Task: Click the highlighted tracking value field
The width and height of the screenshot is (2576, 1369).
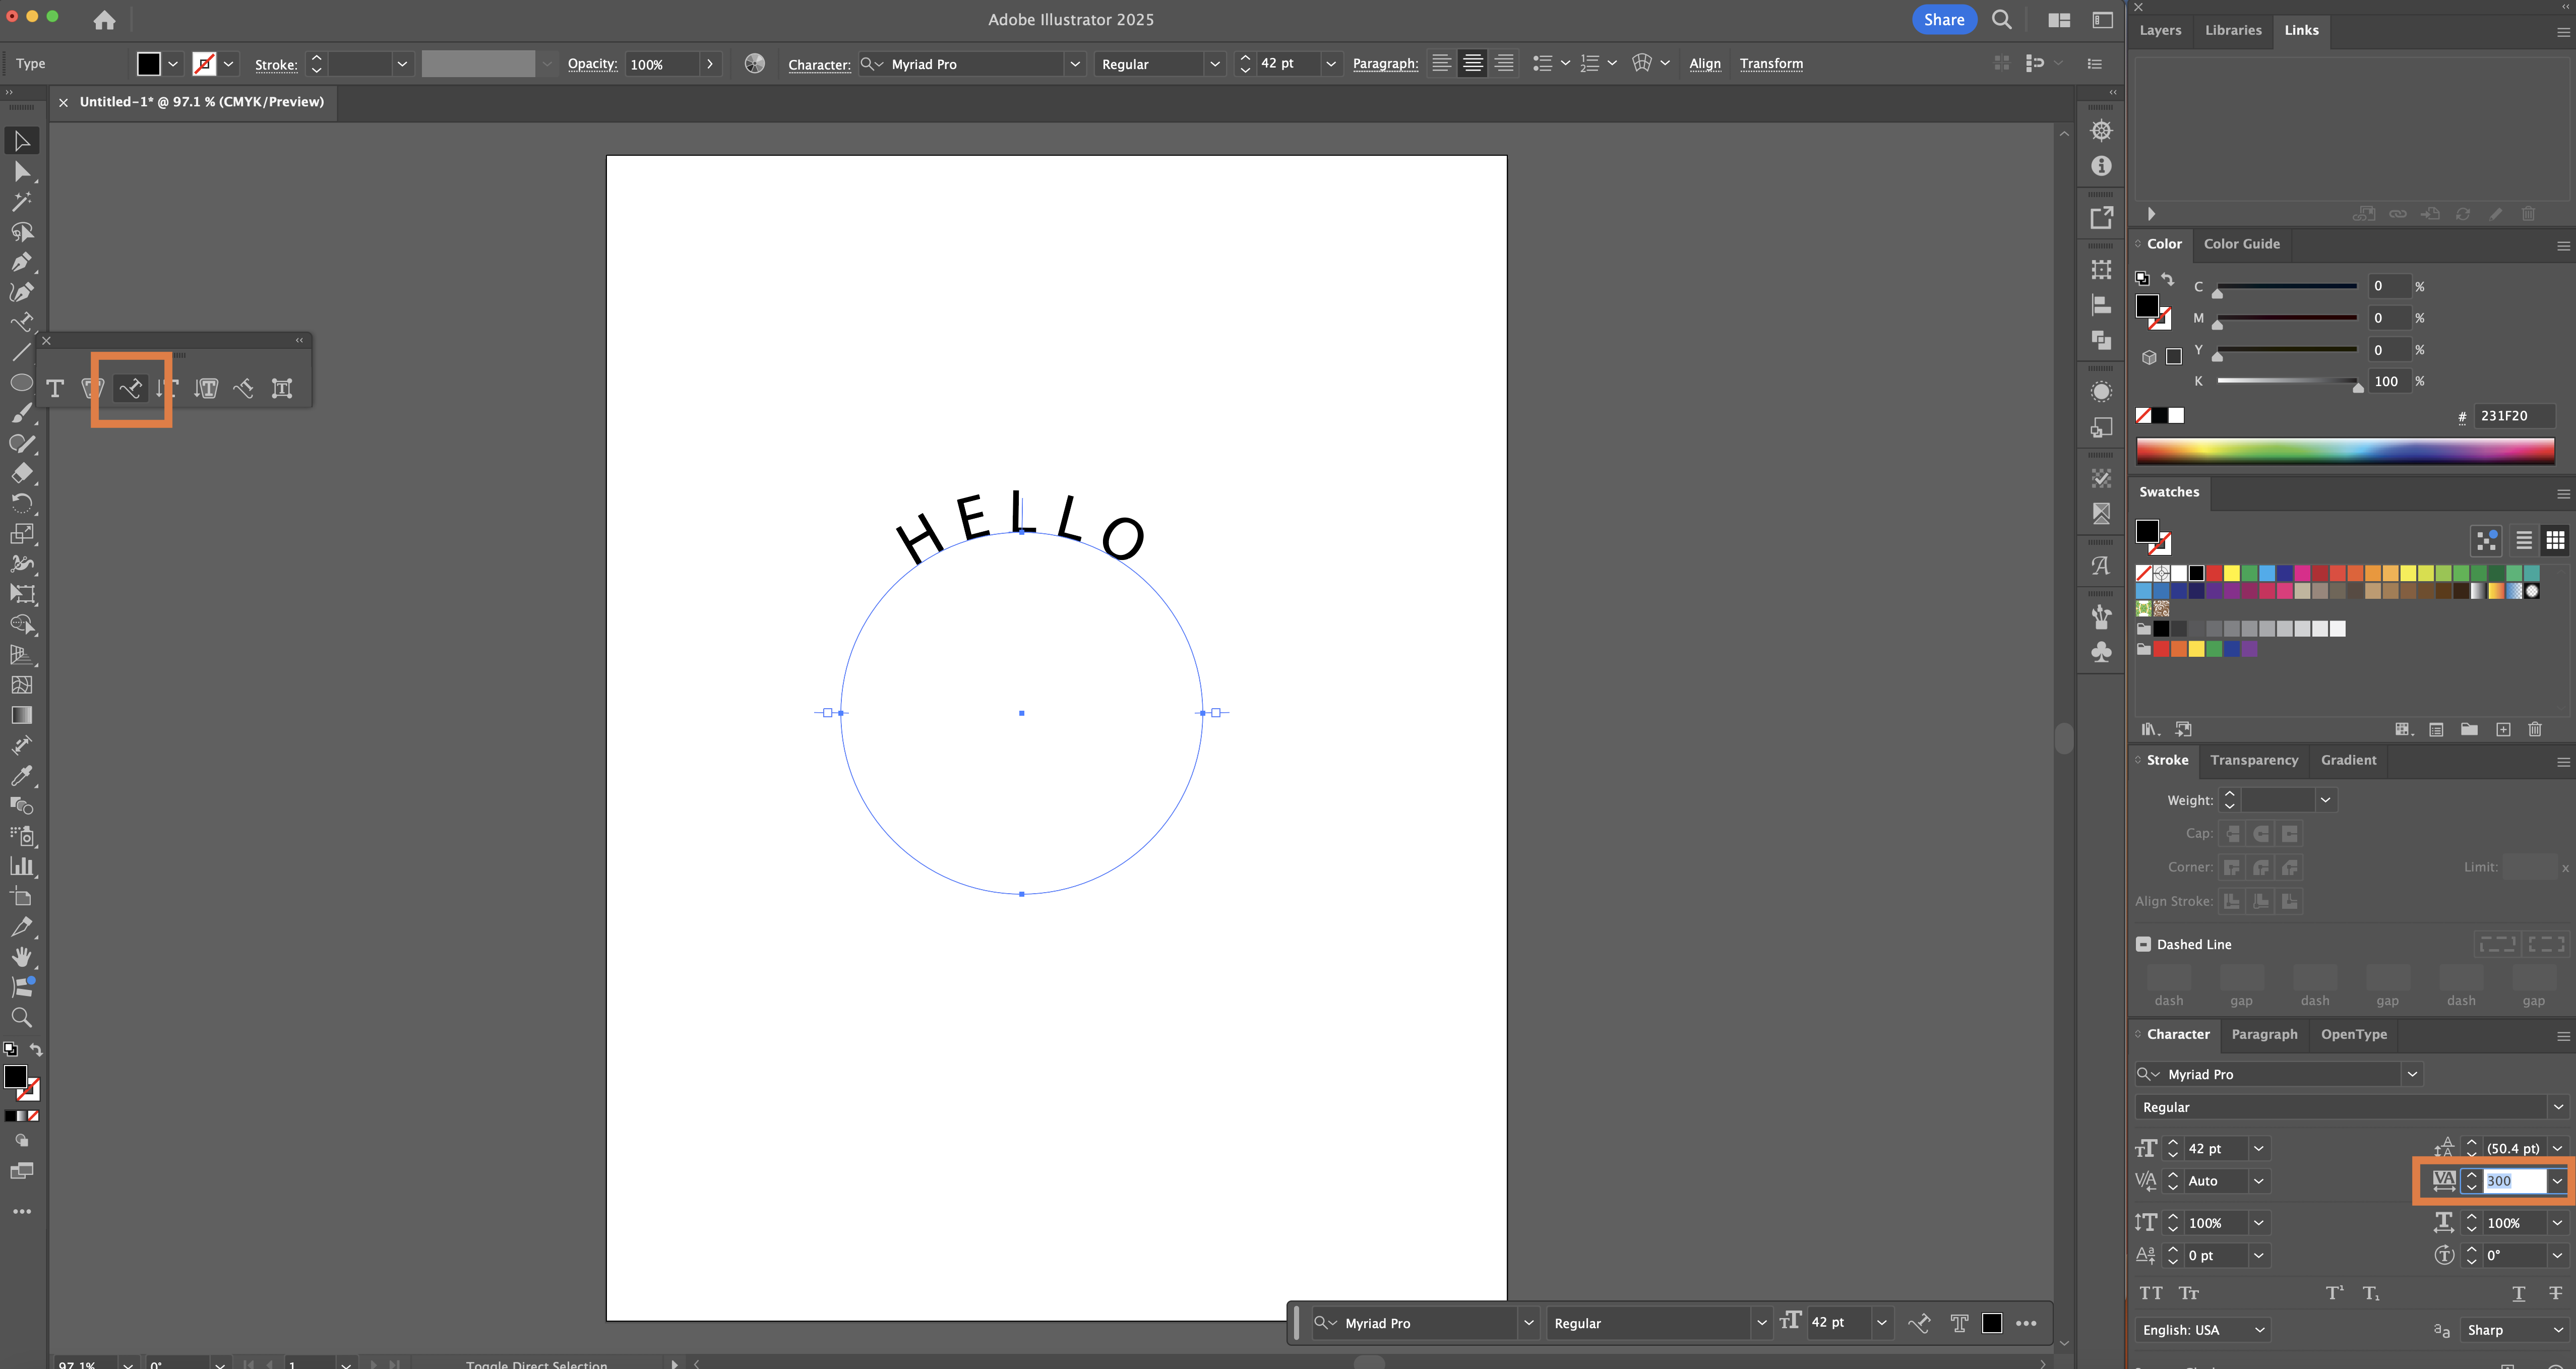Action: pyautogui.click(x=2512, y=1181)
